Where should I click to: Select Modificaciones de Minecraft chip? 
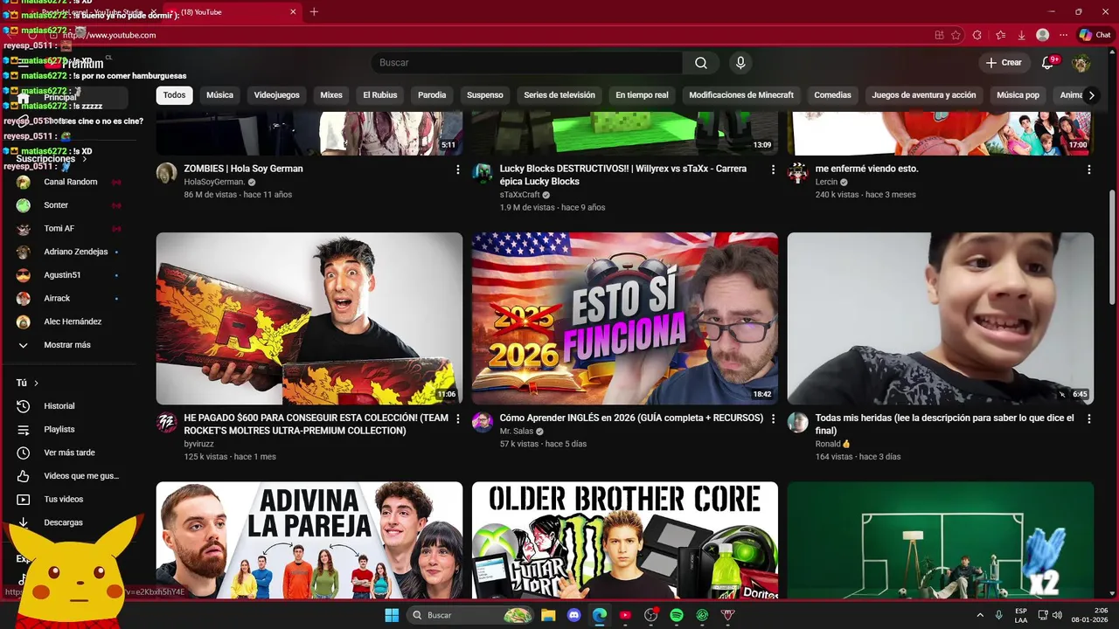741,95
